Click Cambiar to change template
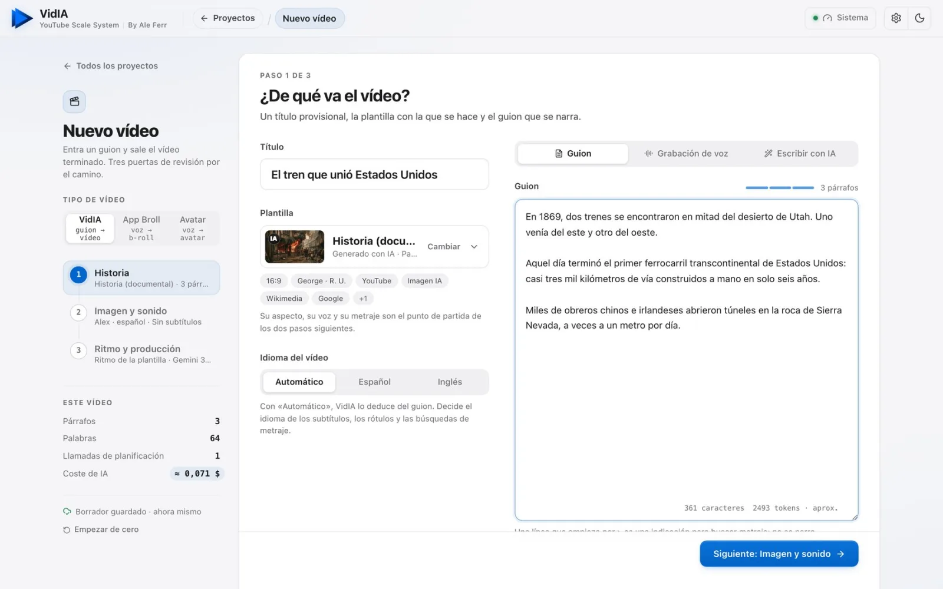Image resolution: width=943 pixels, height=589 pixels. (x=444, y=247)
